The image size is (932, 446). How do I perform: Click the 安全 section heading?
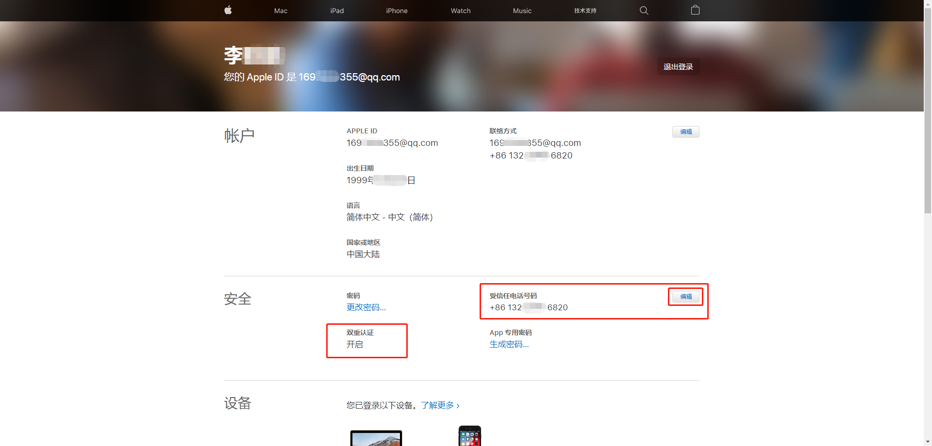click(238, 299)
